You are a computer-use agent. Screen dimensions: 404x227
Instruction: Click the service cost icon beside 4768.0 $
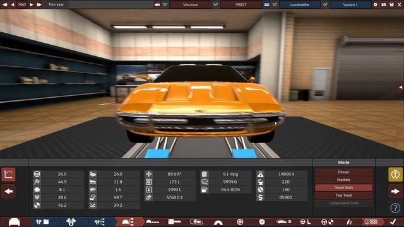tap(149, 197)
